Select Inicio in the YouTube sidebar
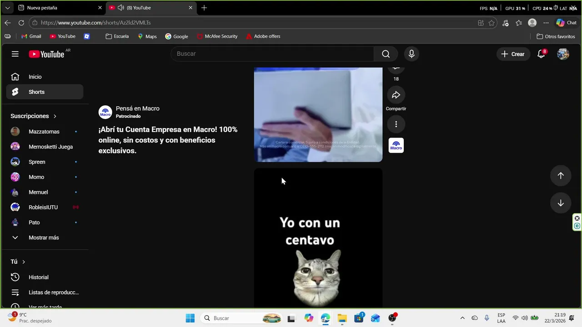 [45, 77]
